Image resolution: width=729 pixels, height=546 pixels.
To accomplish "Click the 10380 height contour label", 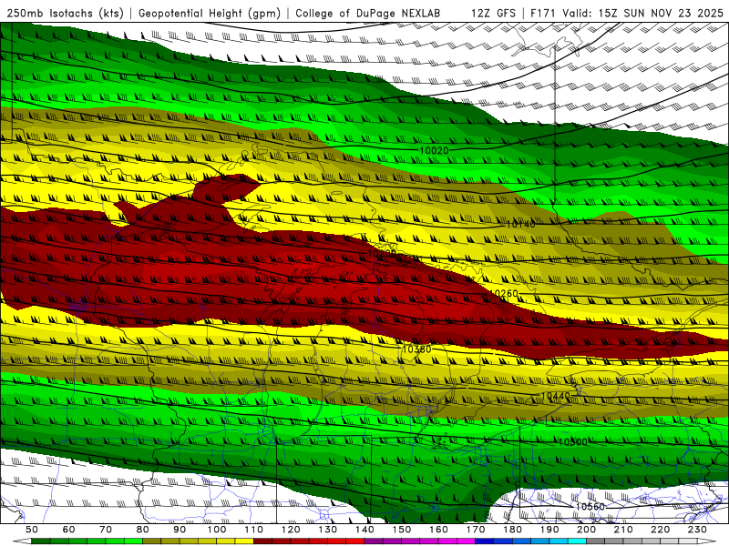I will click(416, 349).
